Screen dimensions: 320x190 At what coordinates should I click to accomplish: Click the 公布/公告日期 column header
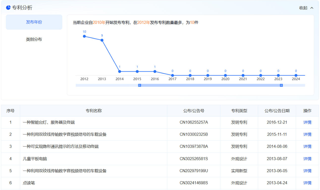277,111
